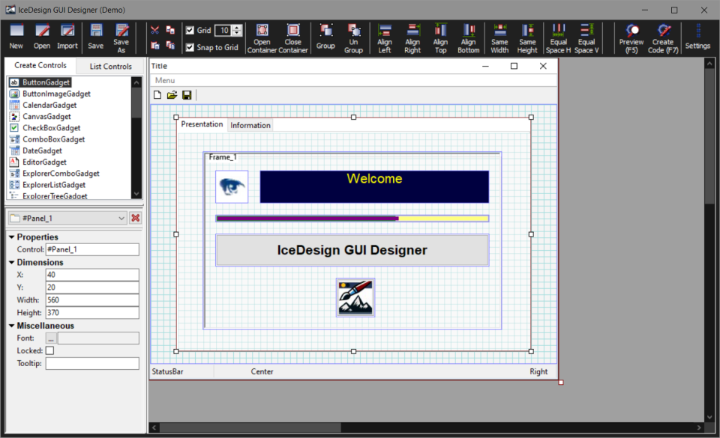Image resolution: width=720 pixels, height=438 pixels.
Task: Click the Close Container icon
Action: [293, 38]
